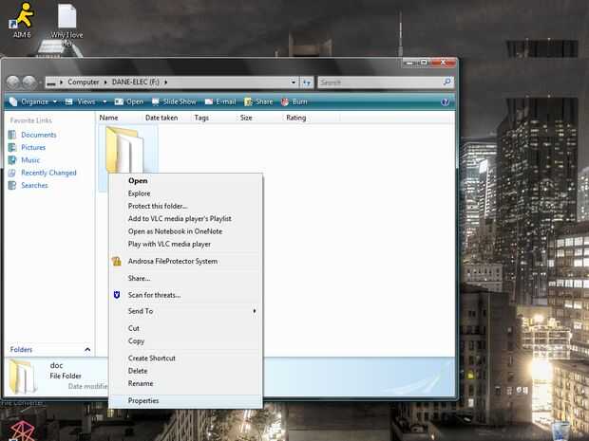Click Burn in the toolbar
Viewport: 589px width, 441px height.
[x=294, y=101]
